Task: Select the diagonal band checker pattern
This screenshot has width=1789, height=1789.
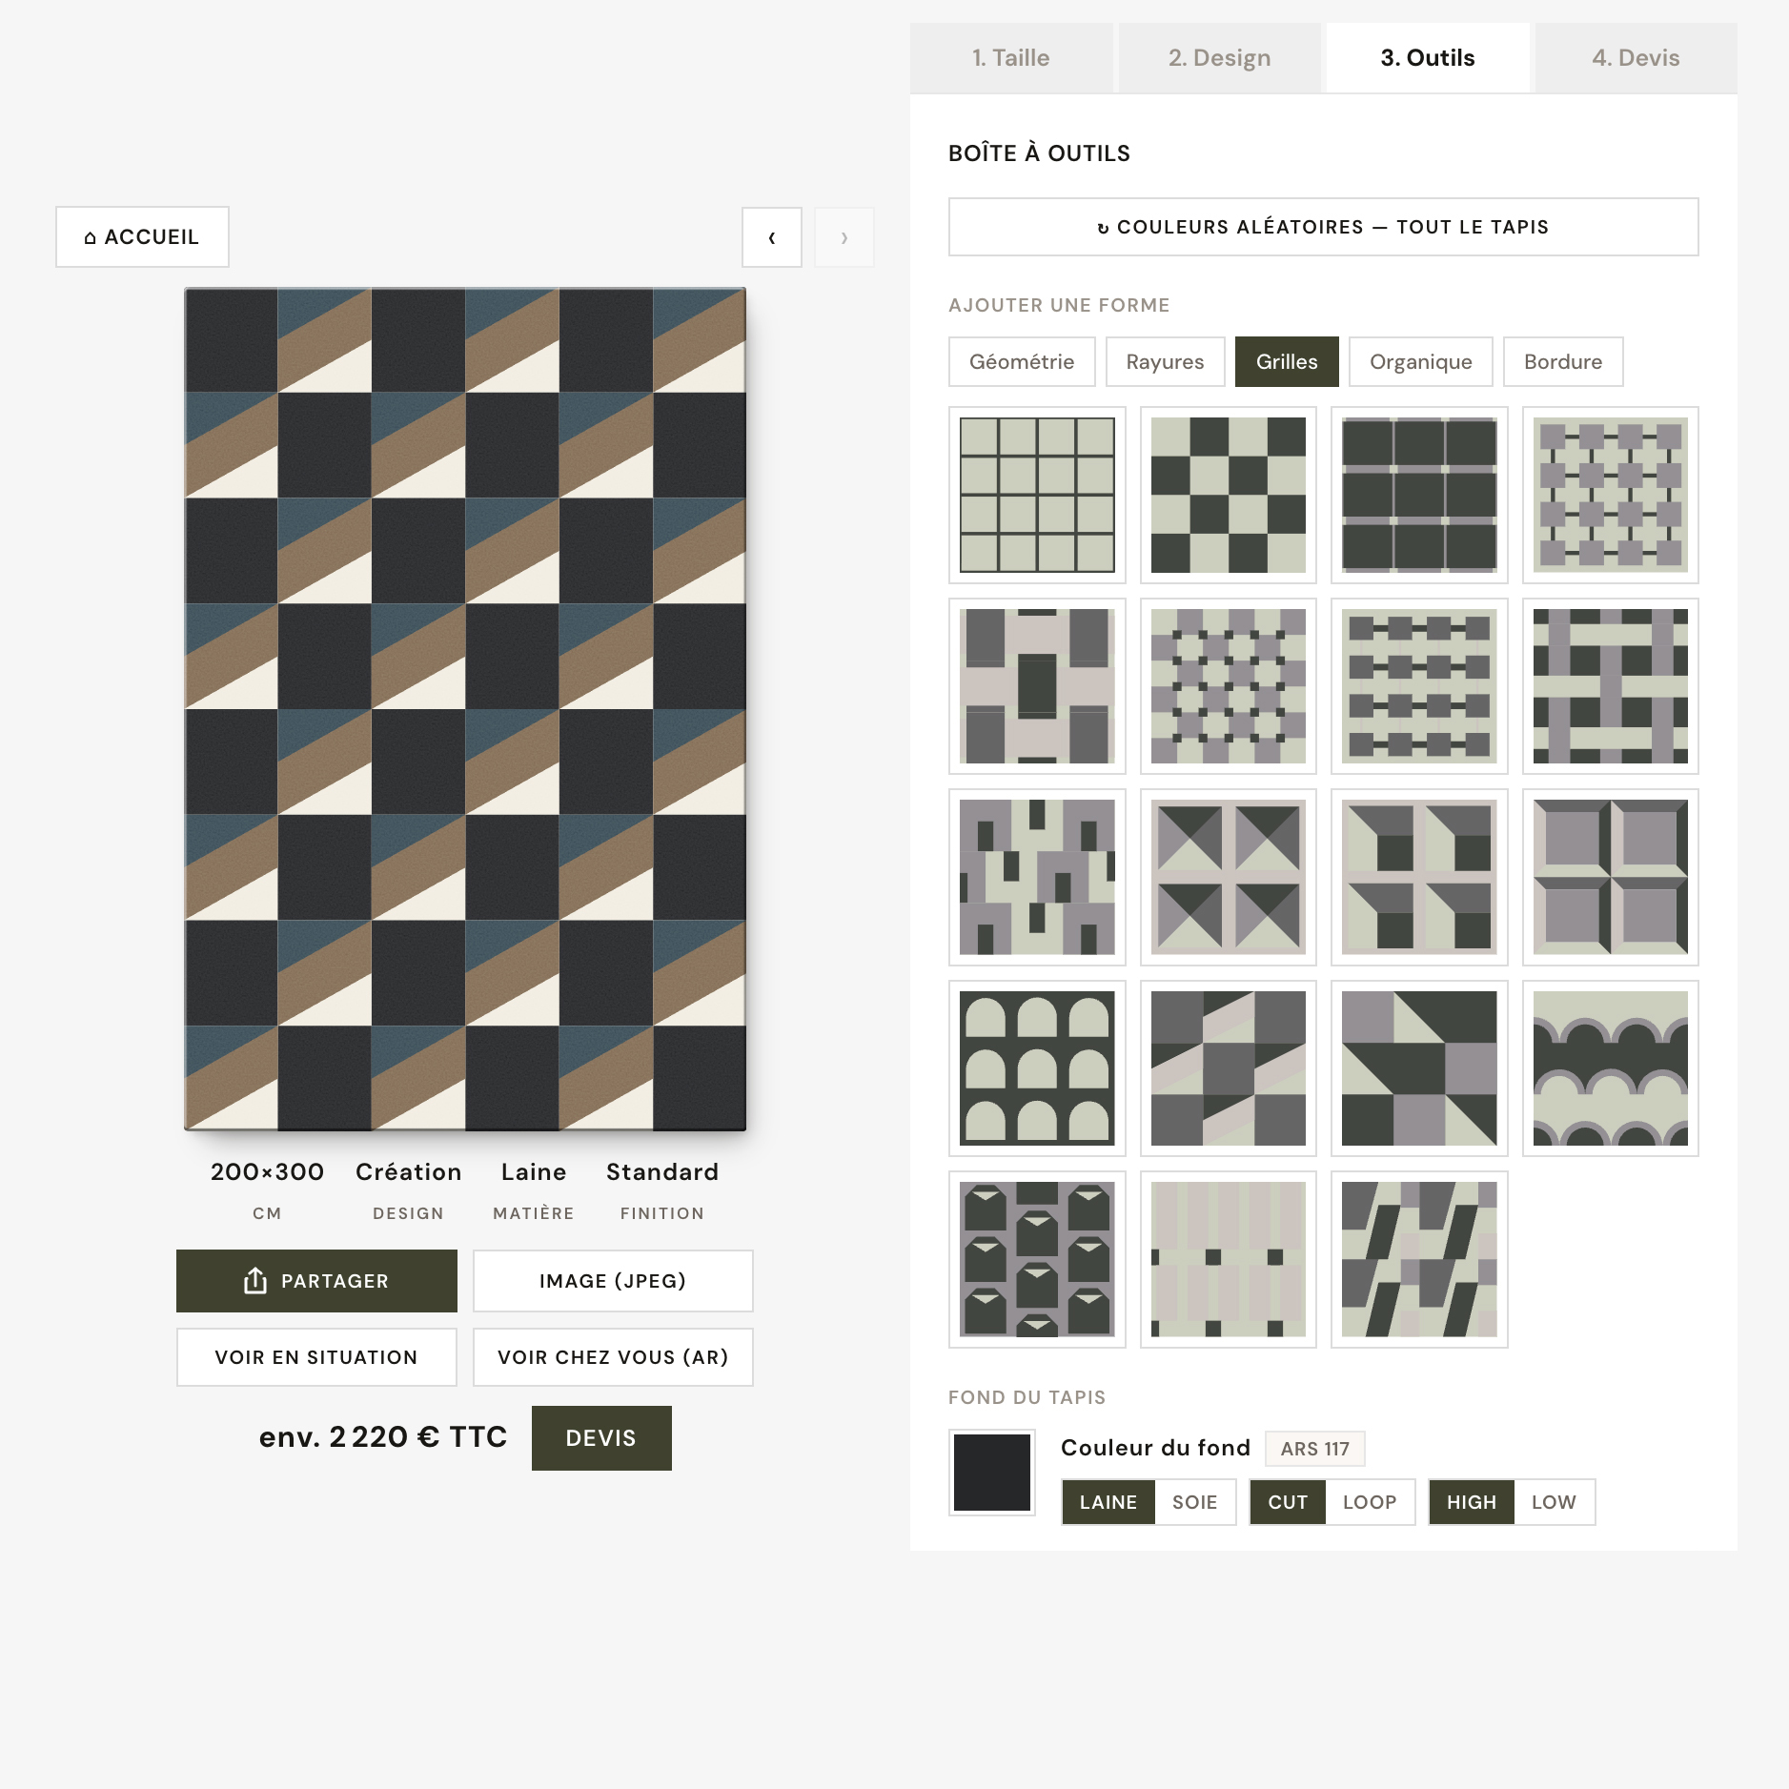Action: [x=1228, y=1067]
